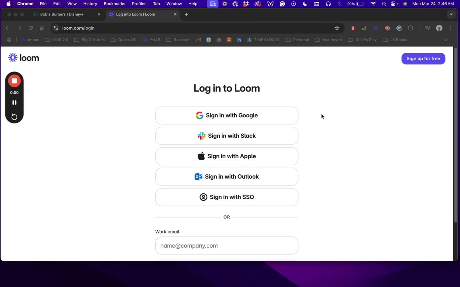The width and height of the screenshot is (460, 287).
Task: Open tab search dropdown arrow
Action: 451,14
